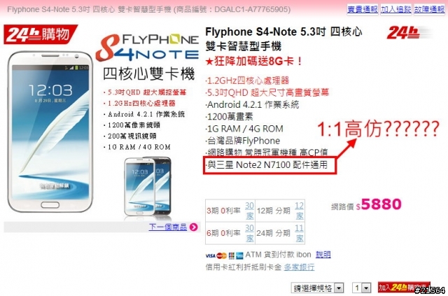
Task: Click 11家 link for 24期 分期
Action: pos(299,233)
